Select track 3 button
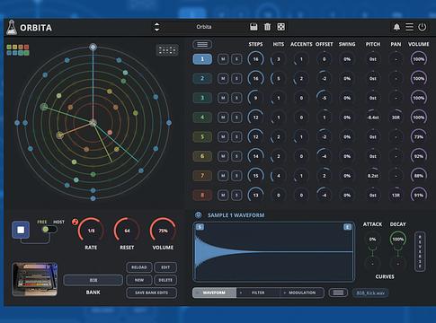The height and width of the screenshot is (323, 436). (x=202, y=98)
